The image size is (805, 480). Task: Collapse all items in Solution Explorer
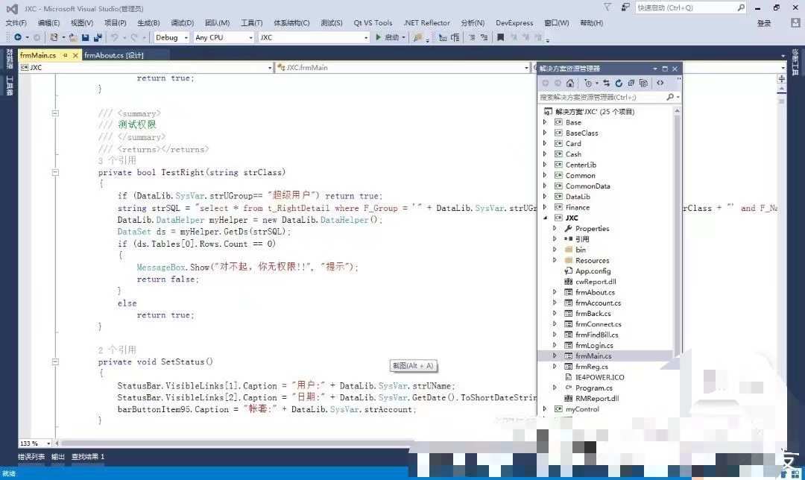pyautogui.click(x=631, y=83)
